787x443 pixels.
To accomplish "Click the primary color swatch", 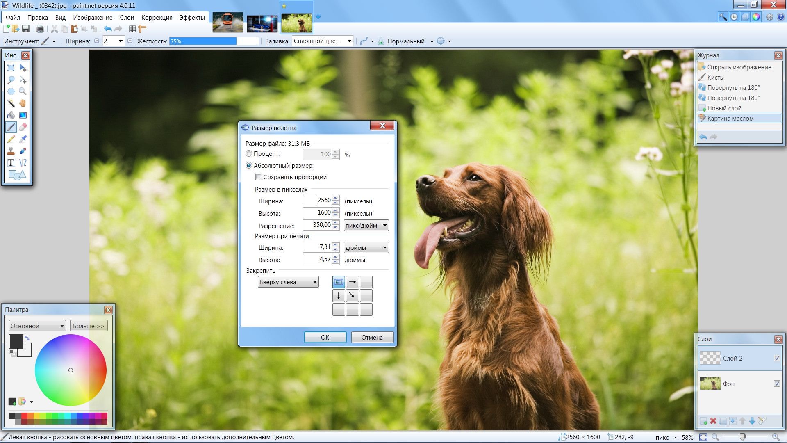I will tap(16, 341).
